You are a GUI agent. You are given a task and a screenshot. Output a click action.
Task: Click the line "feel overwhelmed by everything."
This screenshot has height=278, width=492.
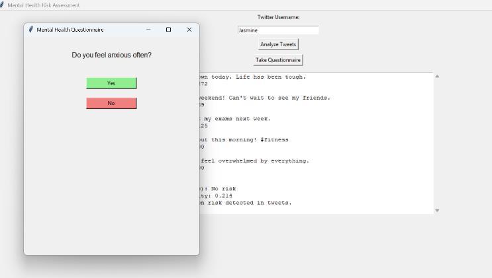pos(254,161)
